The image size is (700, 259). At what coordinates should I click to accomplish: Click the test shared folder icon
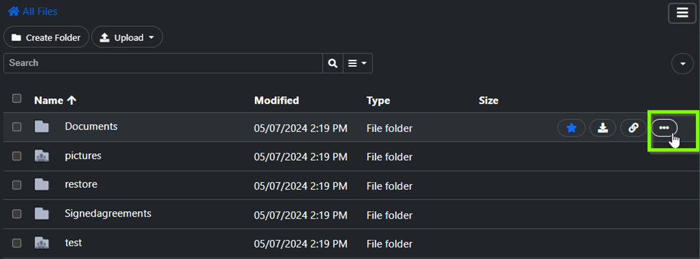[42, 243]
